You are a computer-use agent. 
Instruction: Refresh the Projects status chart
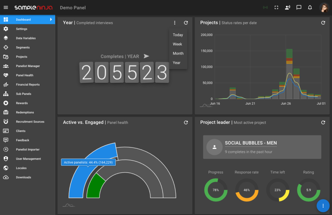[x=323, y=23]
